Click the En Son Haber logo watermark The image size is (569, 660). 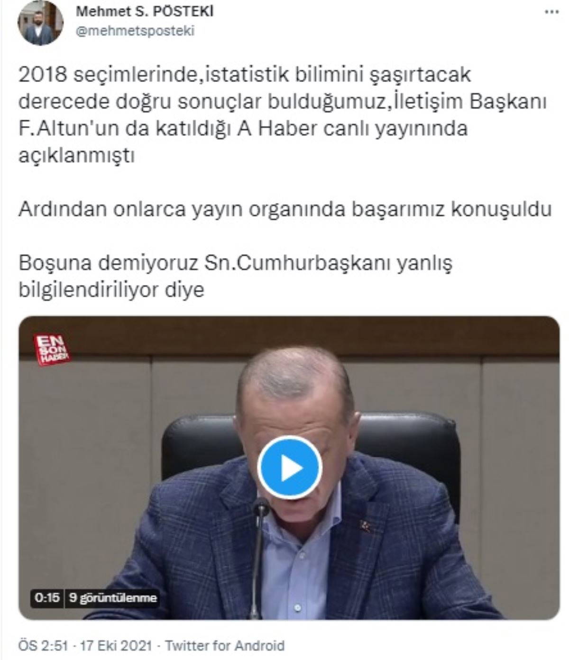point(52,350)
